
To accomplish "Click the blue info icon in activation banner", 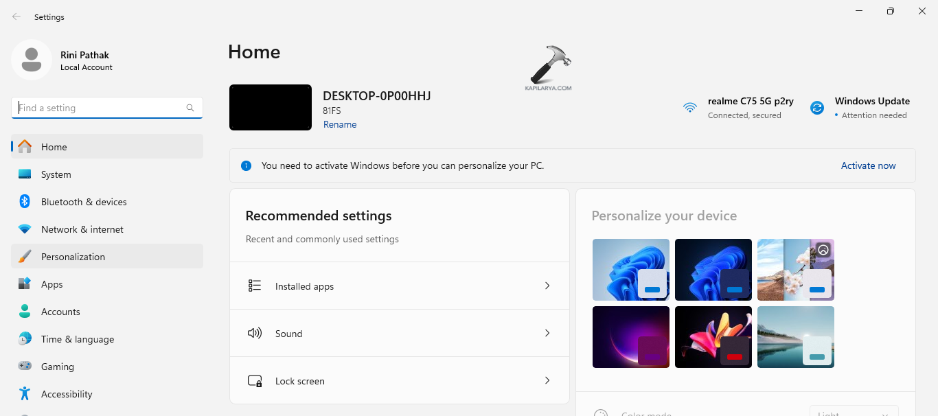I will click(246, 165).
